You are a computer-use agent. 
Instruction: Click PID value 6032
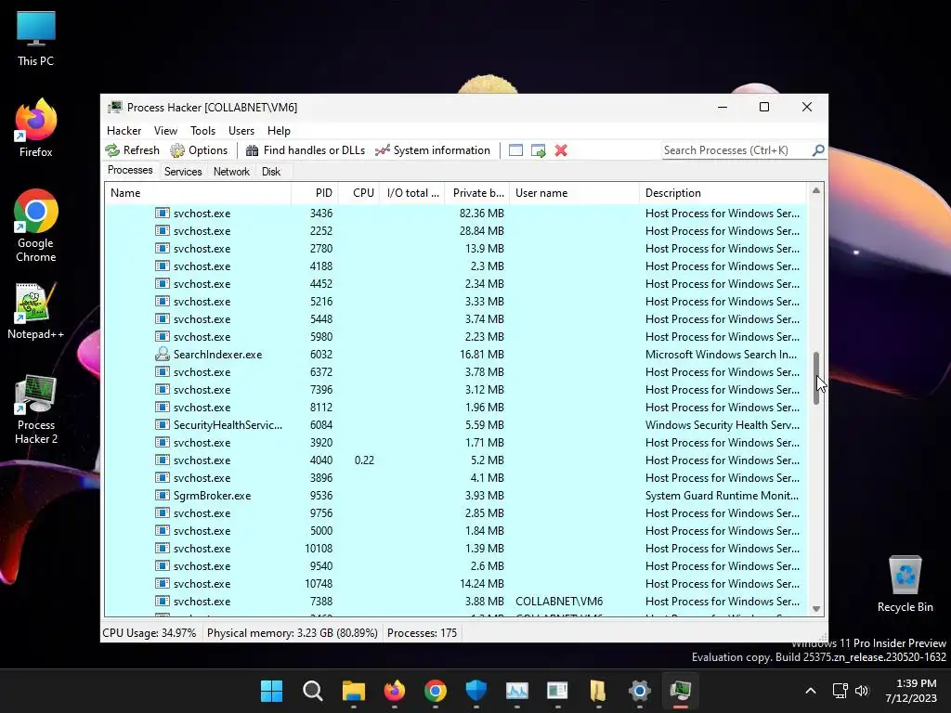pos(320,354)
